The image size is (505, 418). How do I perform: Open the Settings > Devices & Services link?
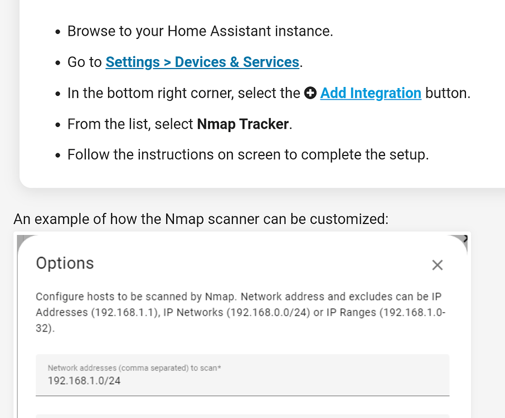point(202,62)
